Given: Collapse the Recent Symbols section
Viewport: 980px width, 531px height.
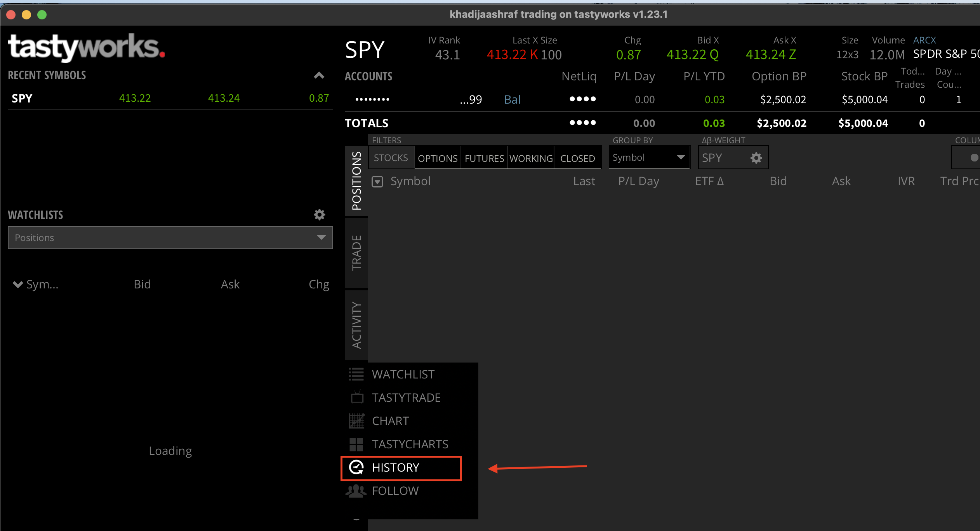Looking at the screenshot, I should point(319,75).
